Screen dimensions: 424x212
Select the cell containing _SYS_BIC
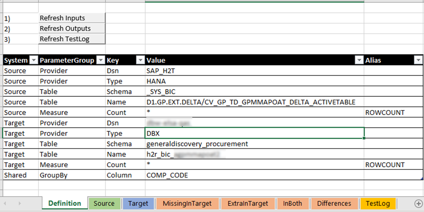pyautogui.click(x=255, y=92)
